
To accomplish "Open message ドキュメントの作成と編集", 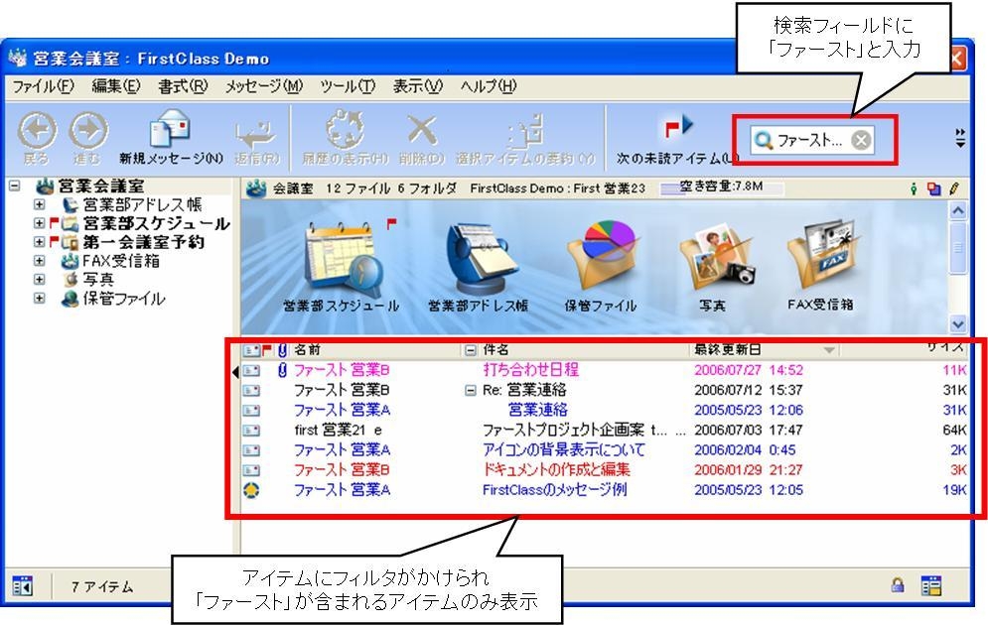I will click(556, 469).
